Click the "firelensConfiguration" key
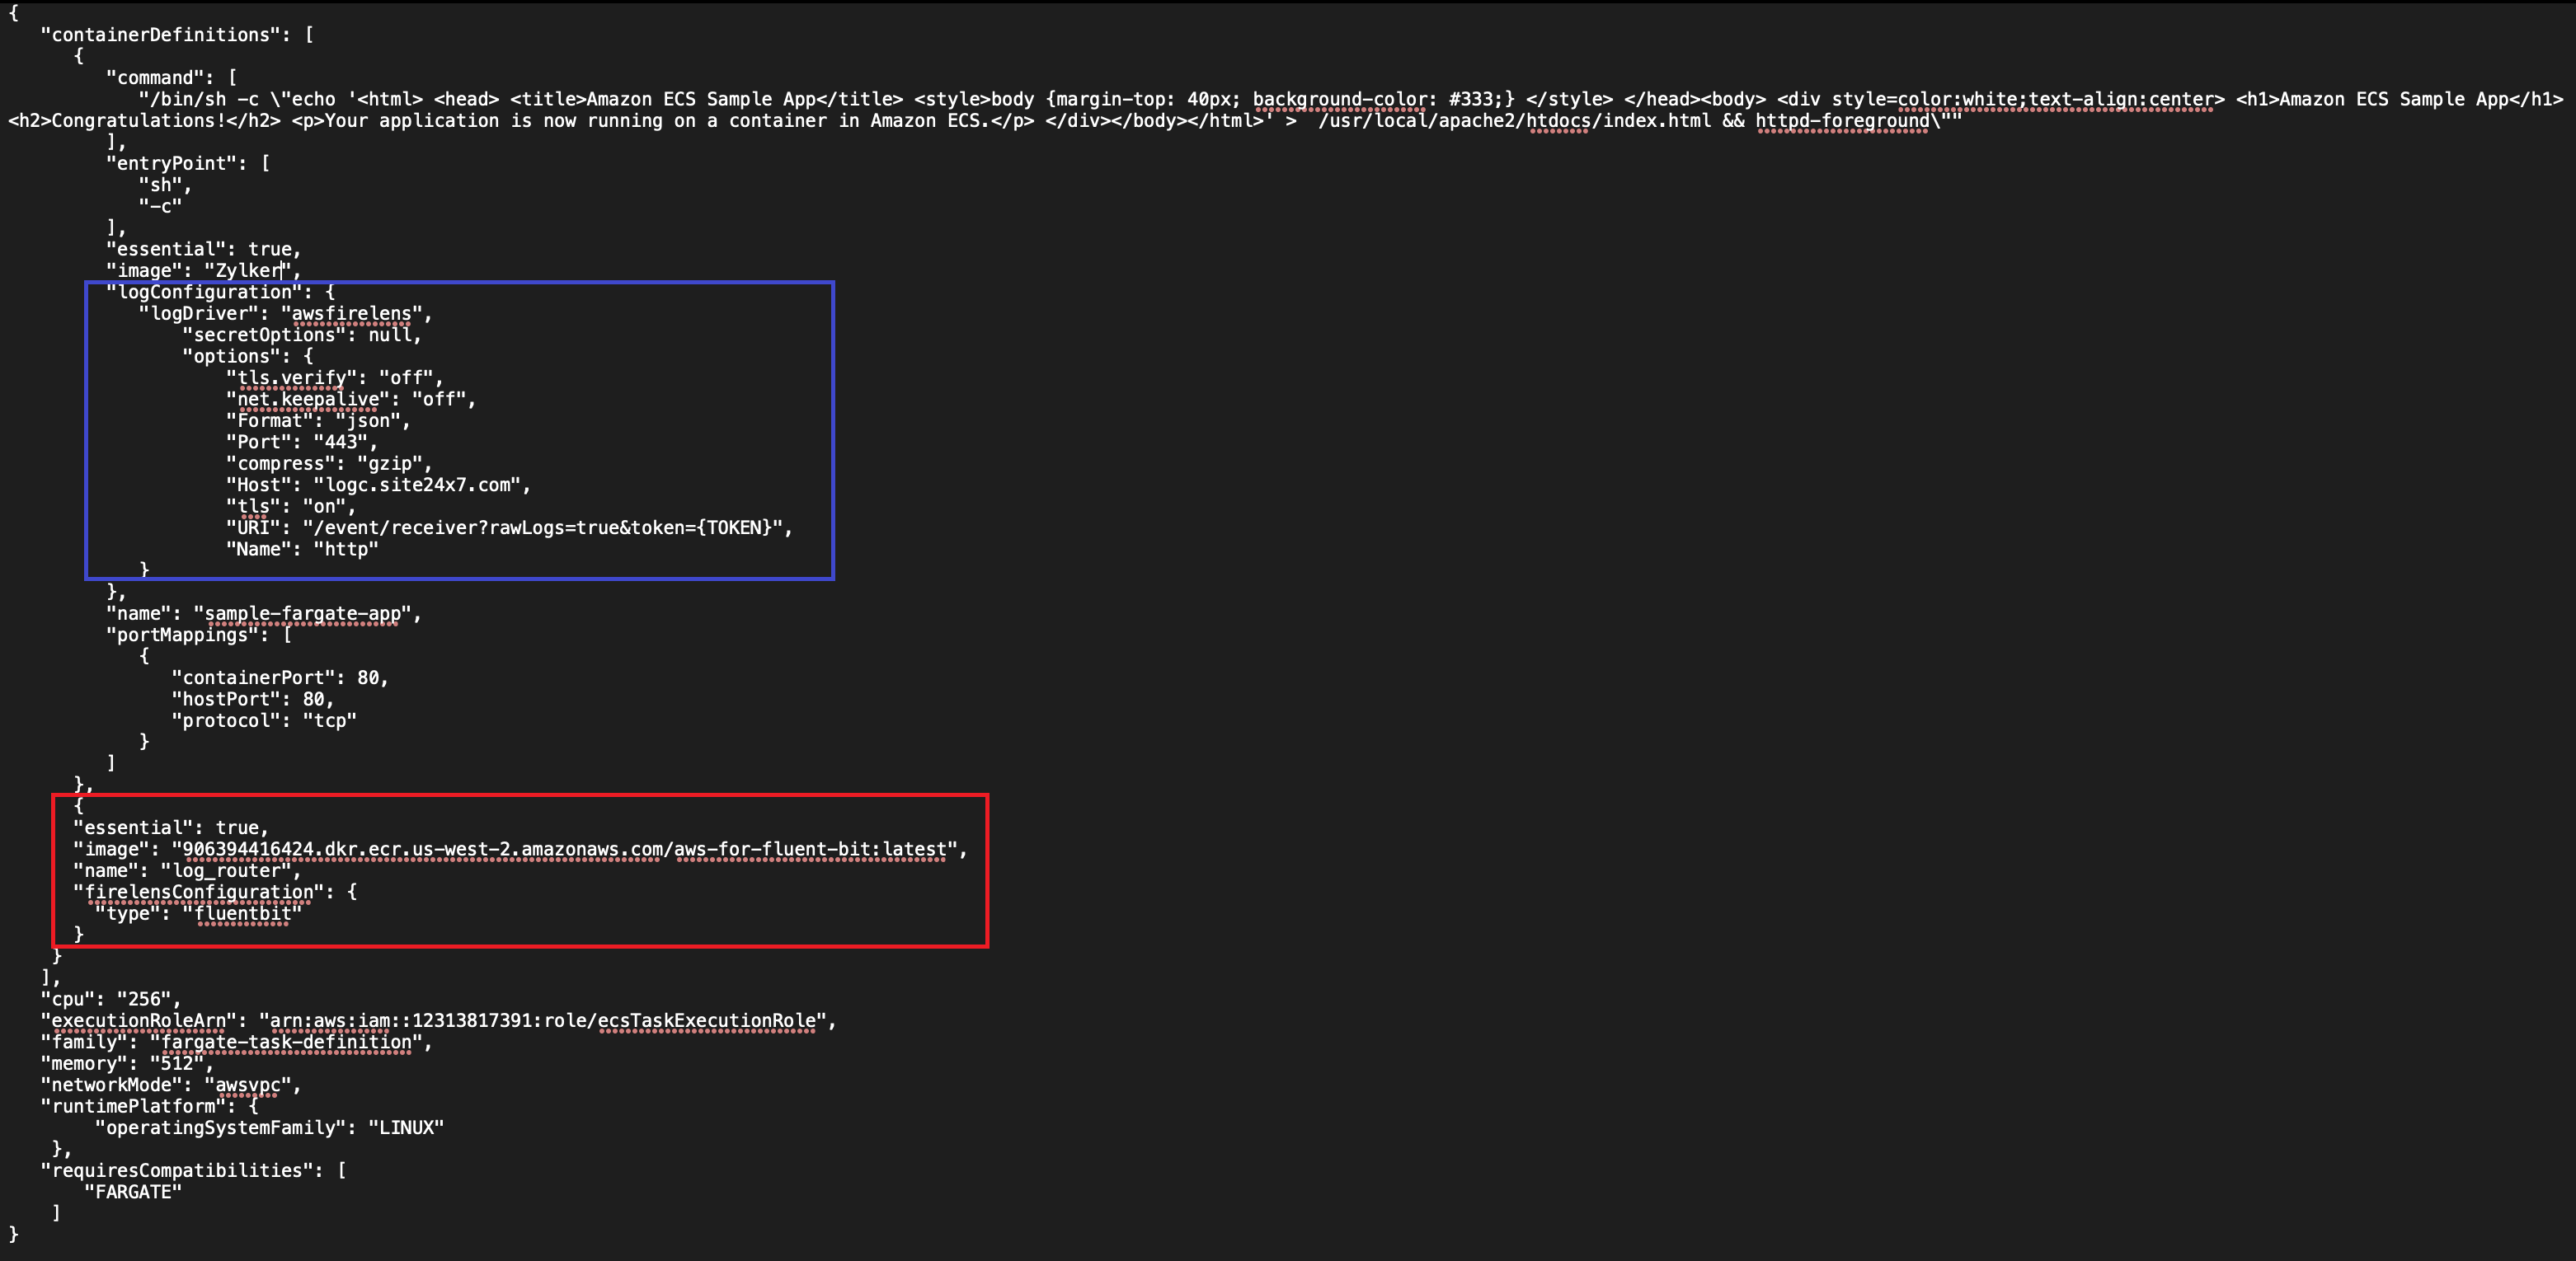The width and height of the screenshot is (2576, 1261). tap(198, 891)
